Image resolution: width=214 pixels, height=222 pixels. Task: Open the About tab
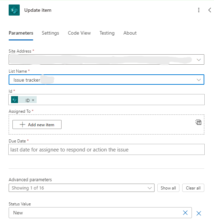[130, 33]
